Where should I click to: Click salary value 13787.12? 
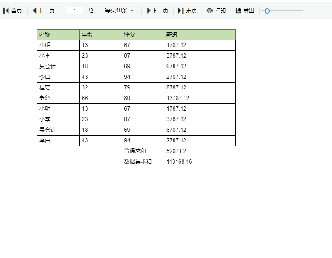tap(200, 98)
